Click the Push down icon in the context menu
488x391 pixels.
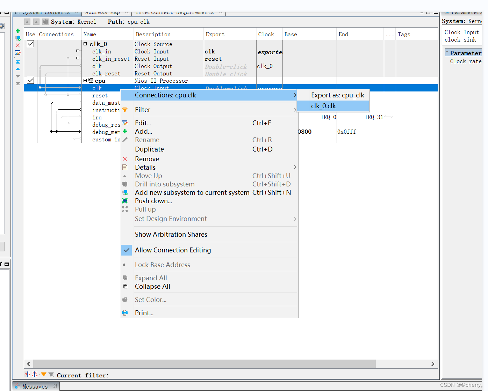[125, 201]
